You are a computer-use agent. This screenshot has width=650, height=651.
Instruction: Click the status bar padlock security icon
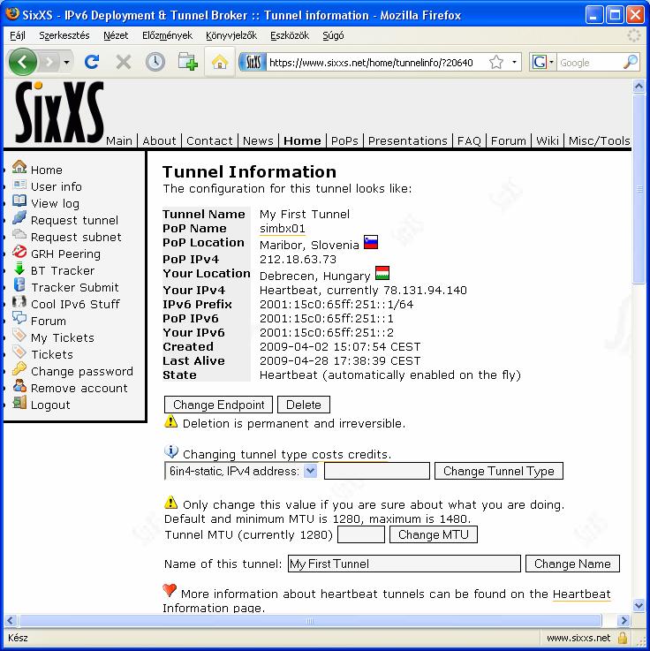tap(623, 638)
